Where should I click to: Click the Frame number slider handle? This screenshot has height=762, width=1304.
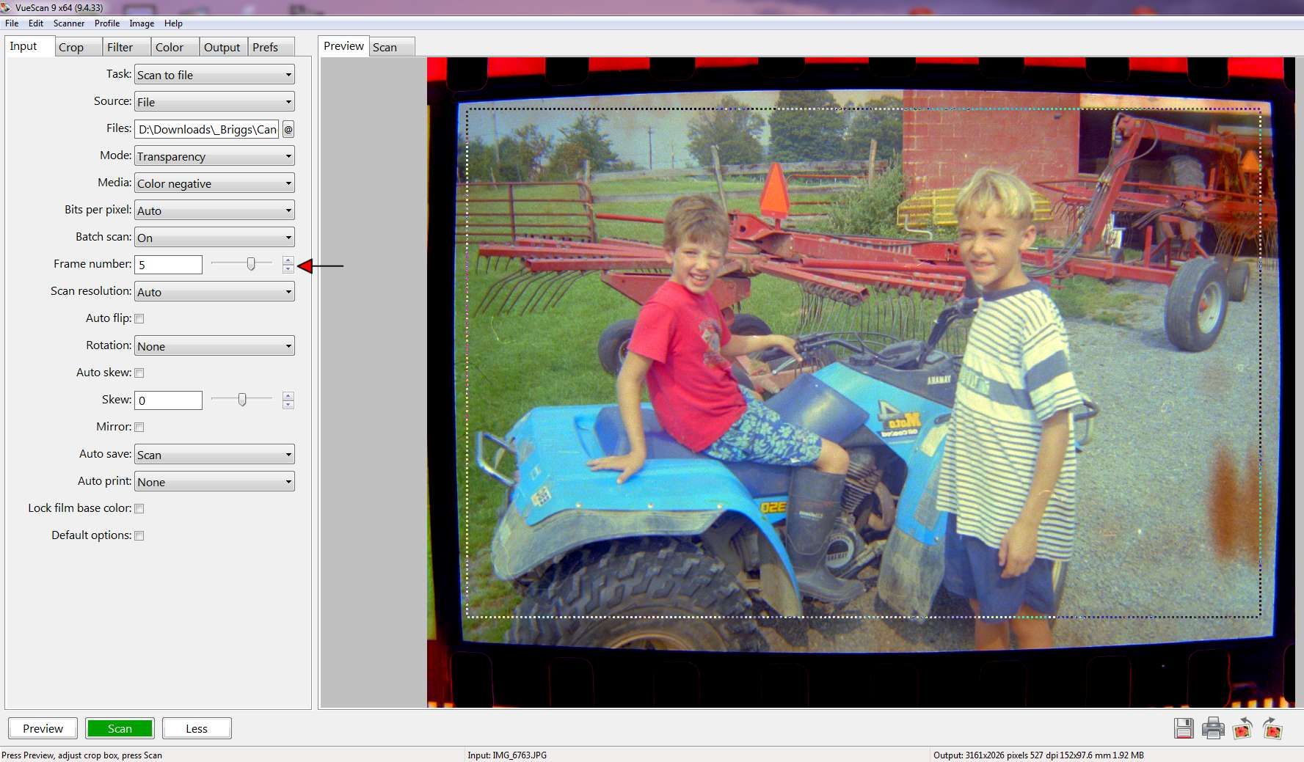(249, 264)
